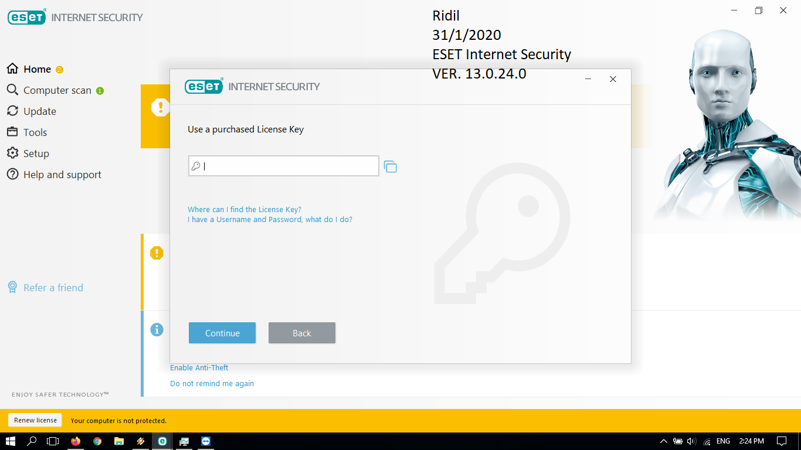Click the yellow warning icon in top banner
This screenshot has height=450, width=801.
pos(159,107)
